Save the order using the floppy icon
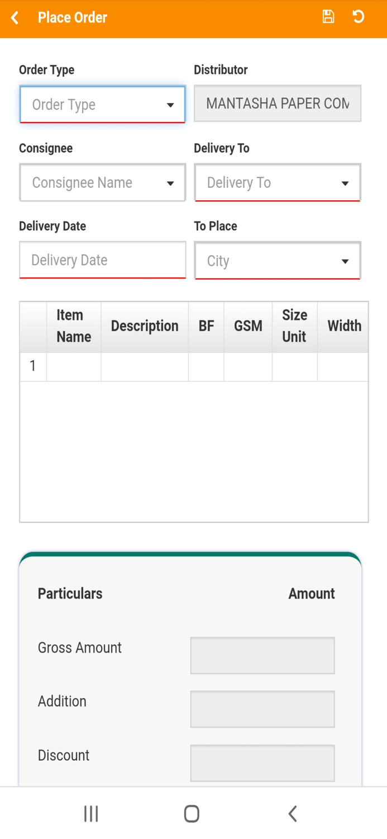Viewport: 387px width, 839px height. pos(328,17)
